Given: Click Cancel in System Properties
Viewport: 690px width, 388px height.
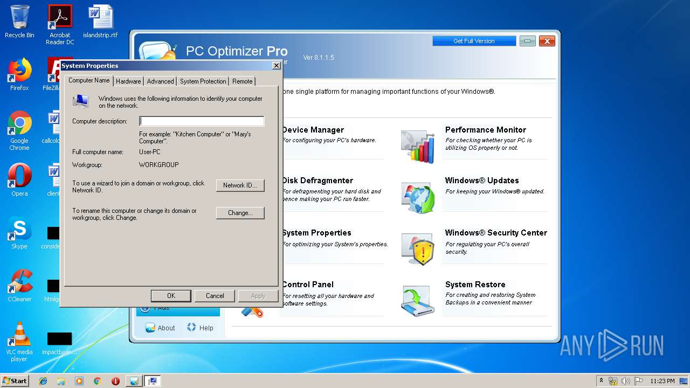Looking at the screenshot, I should click(x=215, y=295).
